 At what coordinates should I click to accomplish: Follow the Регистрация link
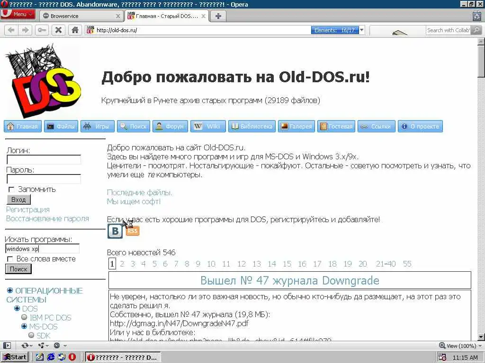click(28, 209)
